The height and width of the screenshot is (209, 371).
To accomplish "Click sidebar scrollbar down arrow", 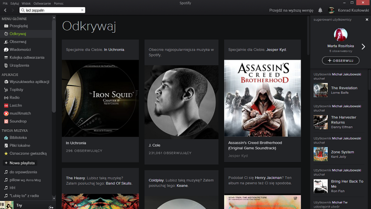I will point(54,199).
